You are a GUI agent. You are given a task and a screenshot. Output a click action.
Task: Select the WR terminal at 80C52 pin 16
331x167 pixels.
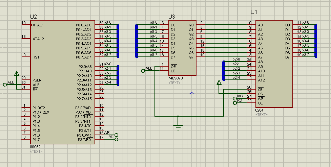click(x=117, y=135)
